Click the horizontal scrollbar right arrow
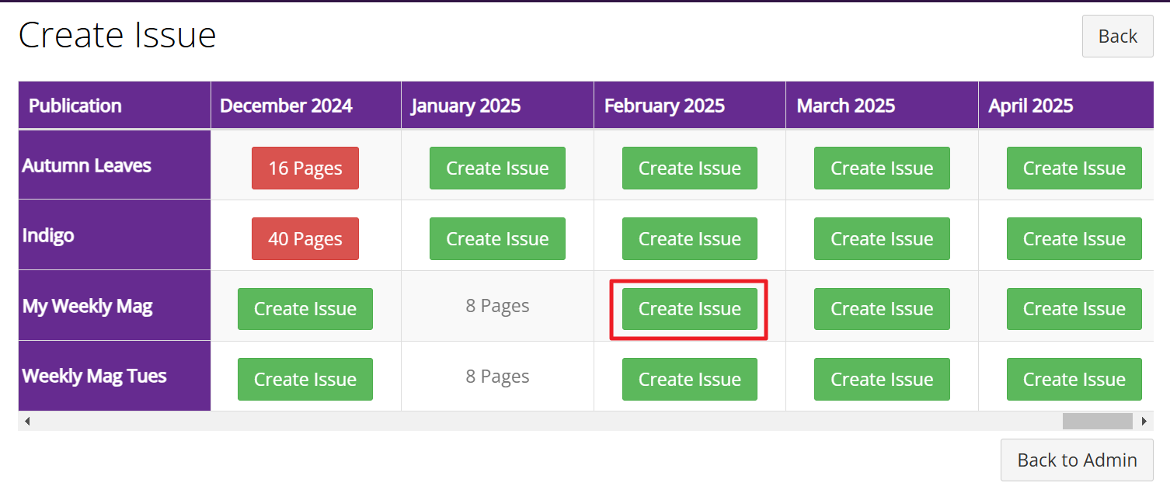The height and width of the screenshot is (493, 1170). [1144, 421]
